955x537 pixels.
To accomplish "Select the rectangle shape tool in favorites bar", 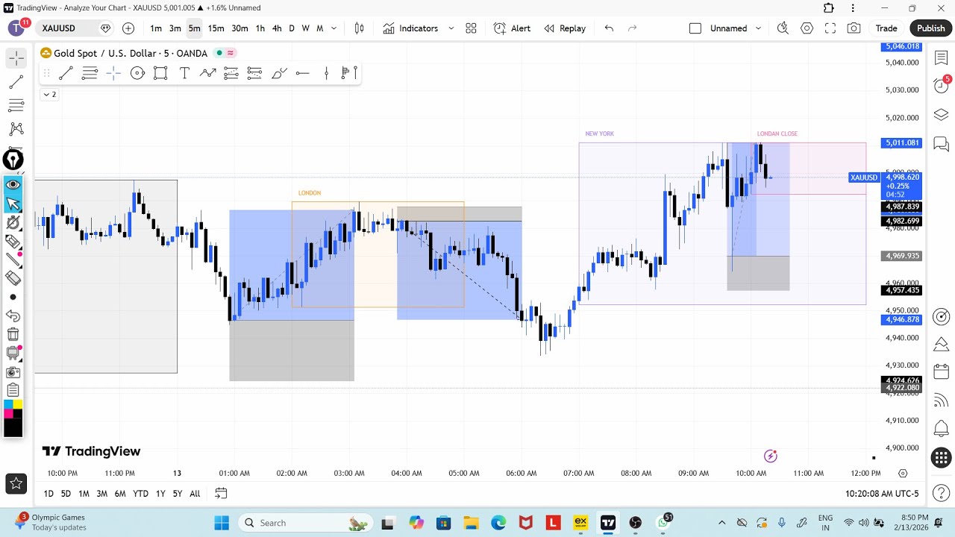I will pyautogui.click(x=160, y=73).
